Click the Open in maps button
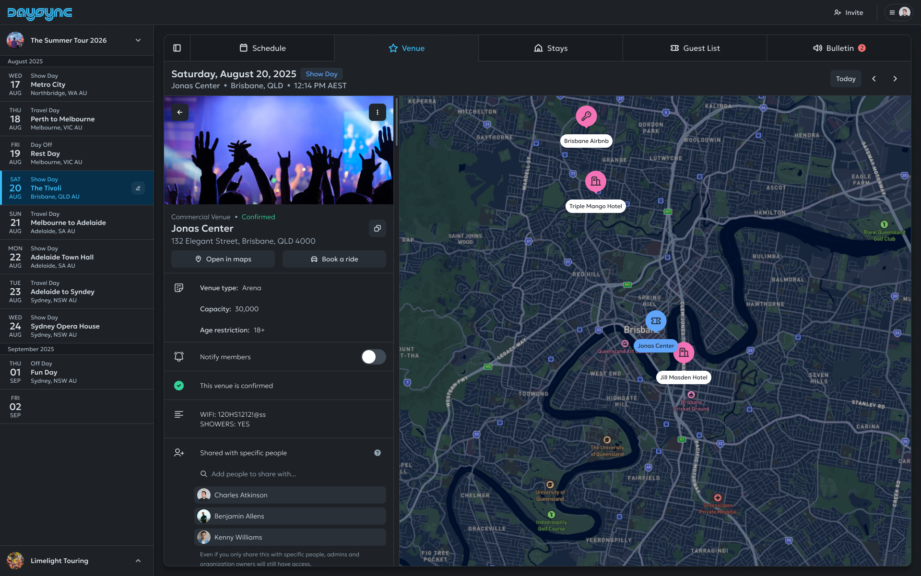Viewport: 921px width, 576px height. click(223, 259)
